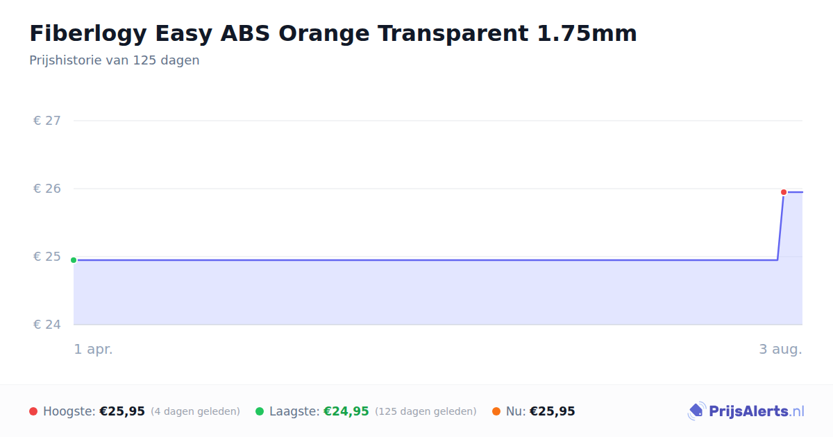
Task: Click the green lowest price dot on chart
Action: [x=74, y=260]
